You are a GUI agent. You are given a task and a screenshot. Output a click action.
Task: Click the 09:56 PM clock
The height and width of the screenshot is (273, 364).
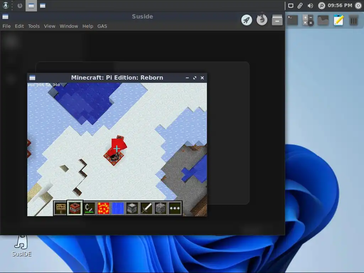coord(340,5)
